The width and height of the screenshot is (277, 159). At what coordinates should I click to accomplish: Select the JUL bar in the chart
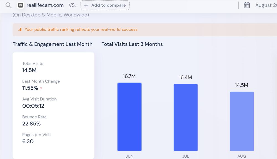click(186, 117)
